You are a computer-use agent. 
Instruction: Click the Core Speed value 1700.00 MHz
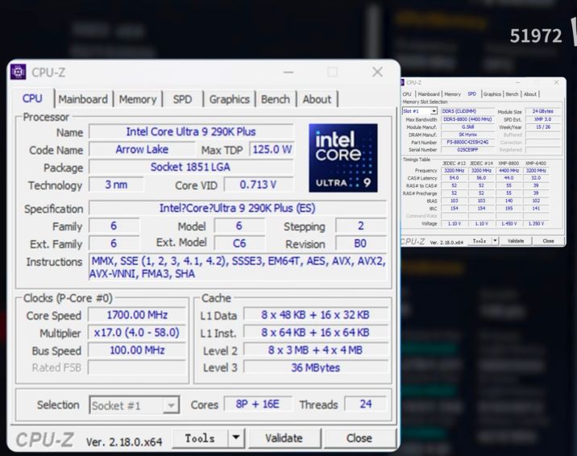coord(137,315)
